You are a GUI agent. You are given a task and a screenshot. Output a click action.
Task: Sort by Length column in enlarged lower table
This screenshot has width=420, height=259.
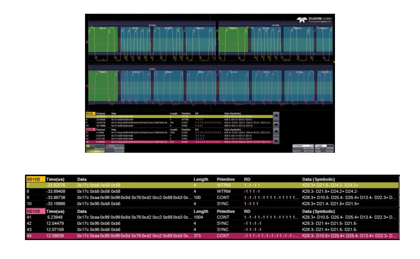point(201,211)
